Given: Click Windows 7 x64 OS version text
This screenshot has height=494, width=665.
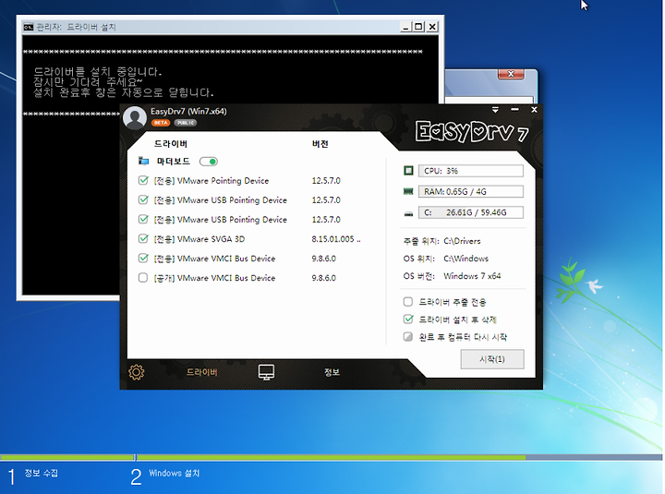Looking at the screenshot, I should 472,276.
